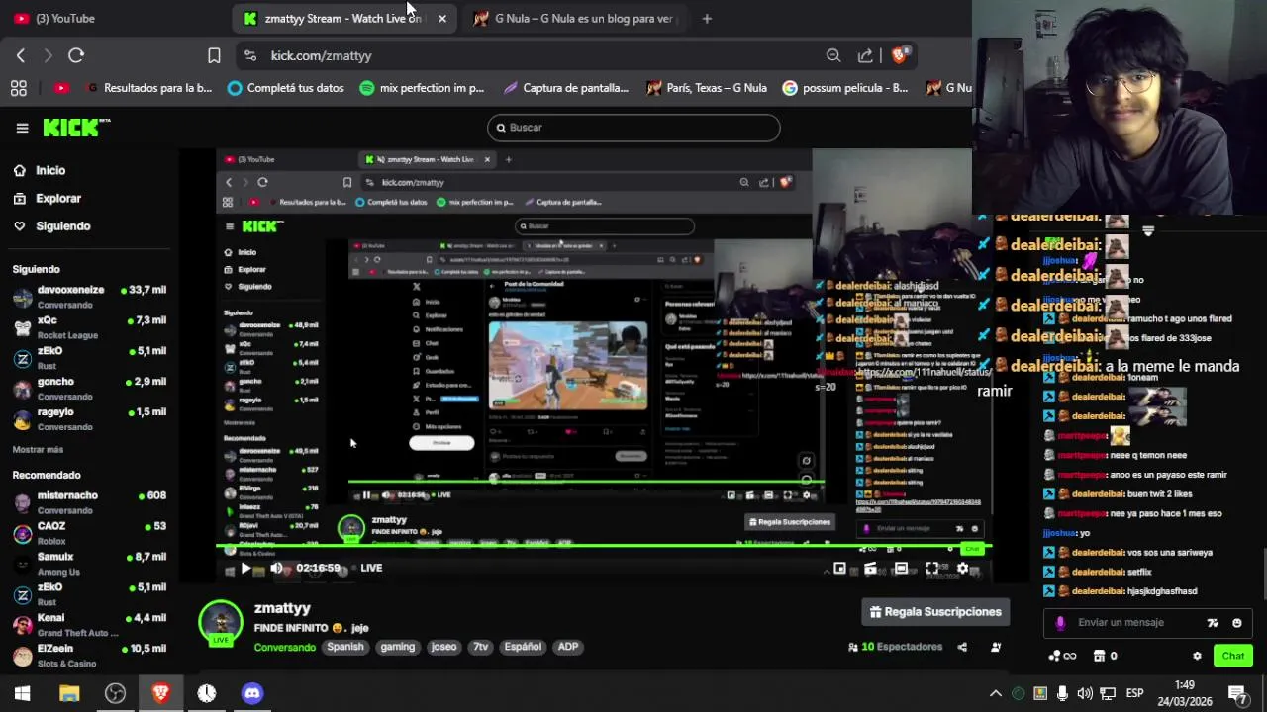Open the chat store icon showing 0
Screen dimensions: 1267x712
pyautogui.click(x=1105, y=656)
